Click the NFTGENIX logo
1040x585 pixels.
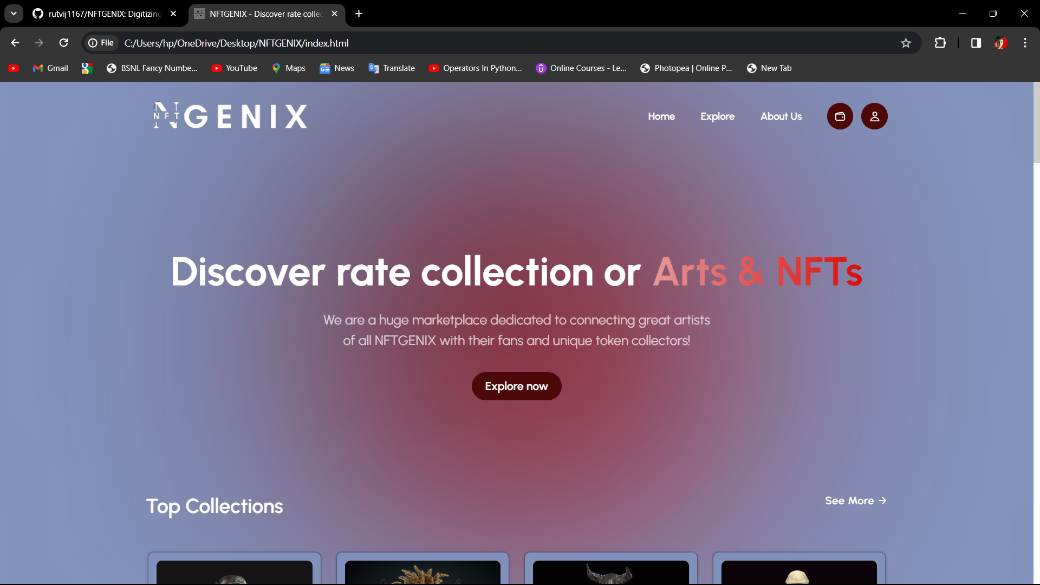tap(230, 116)
